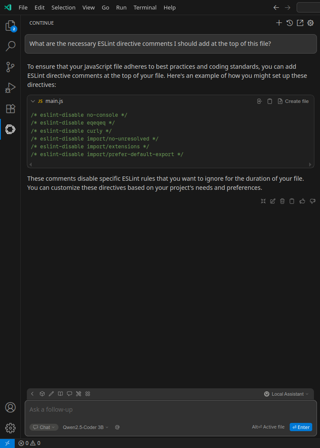
Task: Open the File menu
Action: 23,8
